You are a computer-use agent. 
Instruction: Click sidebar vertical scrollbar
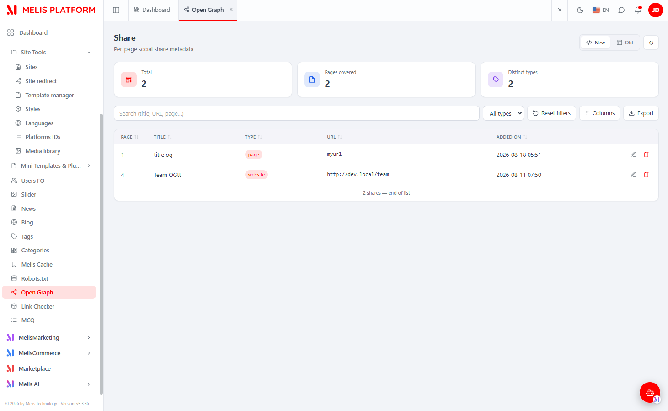(x=101, y=254)
